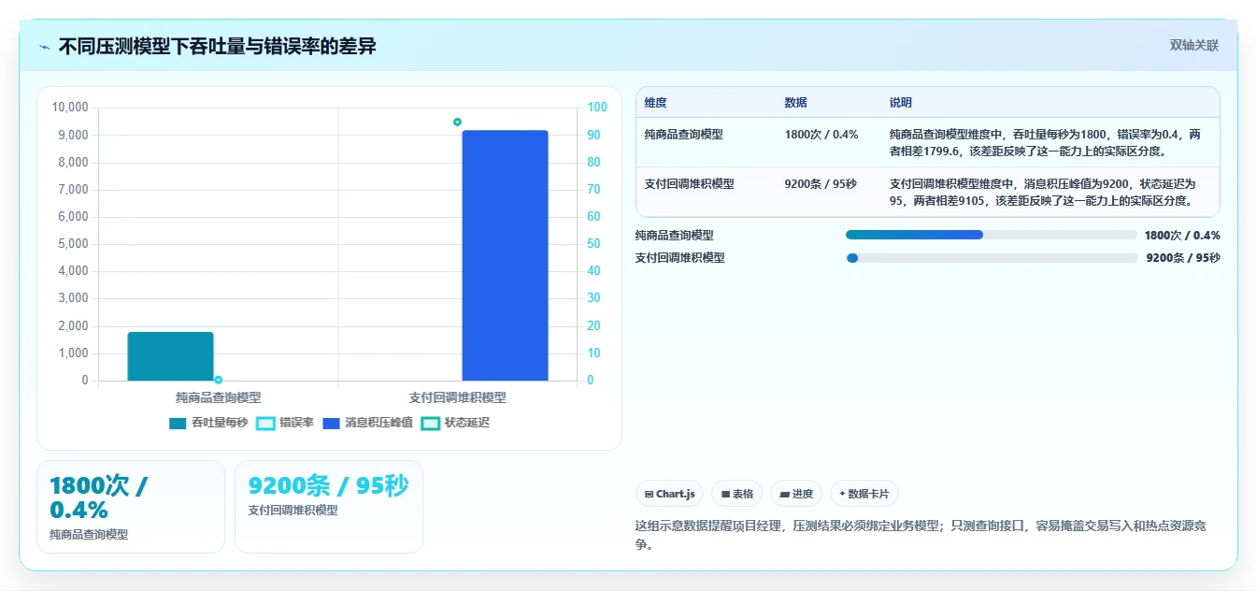Click the 支付回调堆积模型 table row name
1257x591 pixels.
(690, 184)
